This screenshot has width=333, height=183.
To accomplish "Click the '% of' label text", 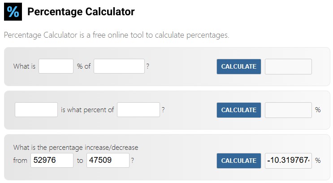I will 84,66.
